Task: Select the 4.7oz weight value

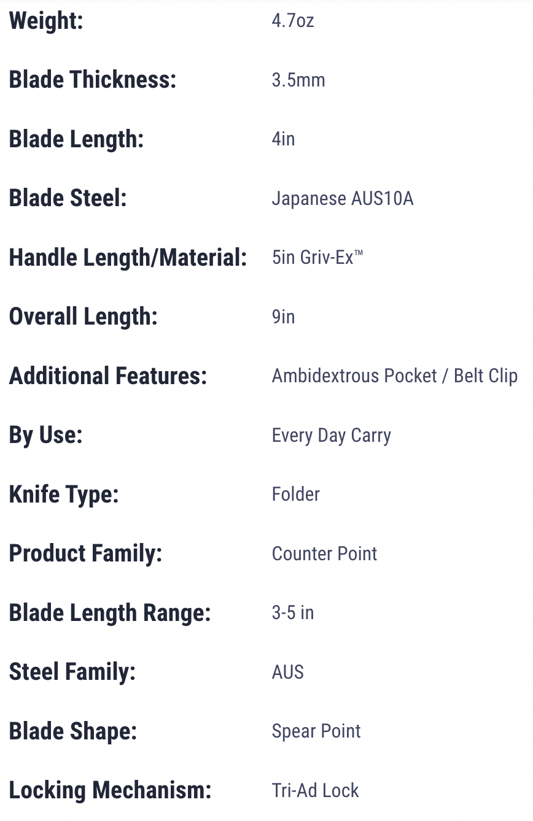Action: pos(293,21)
